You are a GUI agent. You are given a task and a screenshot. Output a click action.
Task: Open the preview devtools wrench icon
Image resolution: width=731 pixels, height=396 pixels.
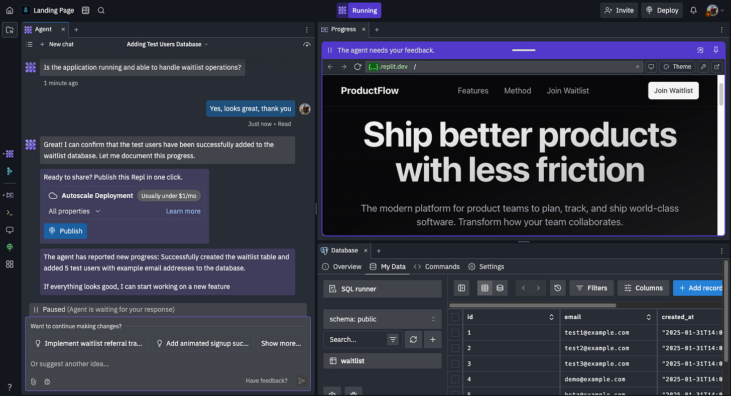point(703,67)
